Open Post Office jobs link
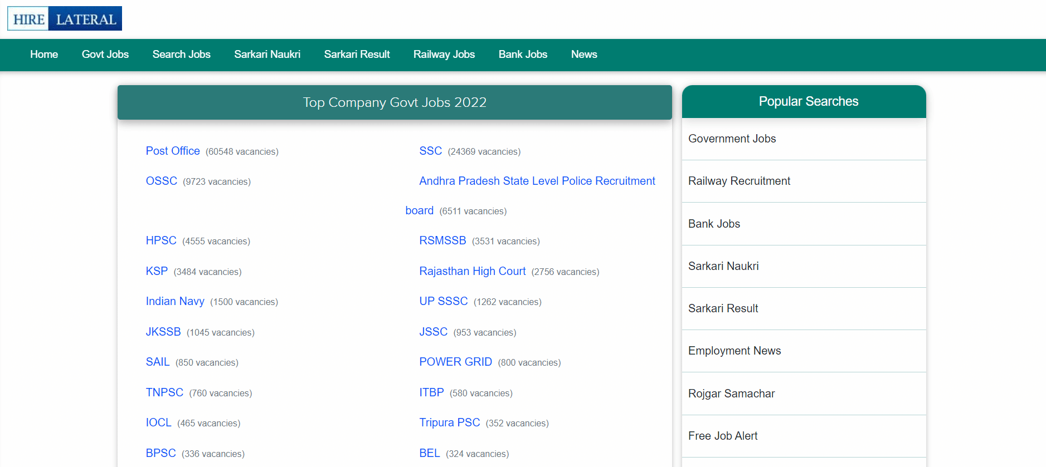This screenshot has width=1046, height=467. [173, 151]
